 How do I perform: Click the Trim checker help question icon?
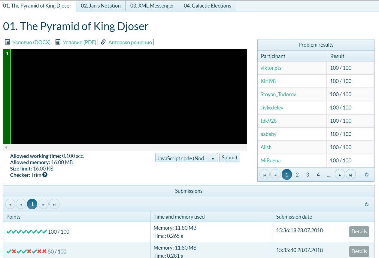coord(45,175)
